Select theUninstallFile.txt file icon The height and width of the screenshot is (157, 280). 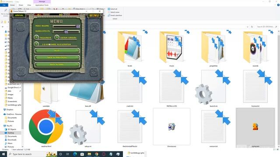point(130,126)
